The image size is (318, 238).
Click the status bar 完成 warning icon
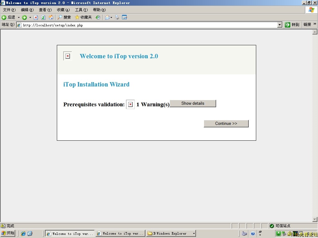click(x=3, y=226)
